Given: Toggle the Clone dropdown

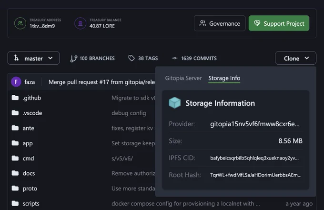Looking at the screenshot, I should pos(295,58).
